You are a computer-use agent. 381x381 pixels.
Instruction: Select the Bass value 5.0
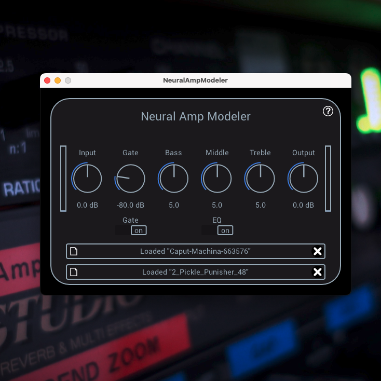tap(174, 205)
